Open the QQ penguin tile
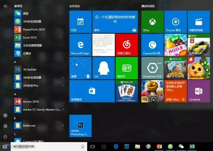This screenshot has width=213, height=151. (104, 68)
